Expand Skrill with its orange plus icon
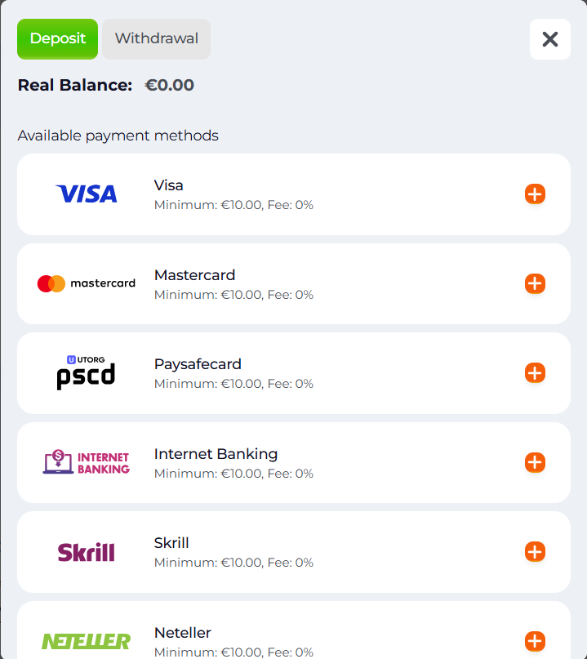587x659 pixels. coord(535,552)
